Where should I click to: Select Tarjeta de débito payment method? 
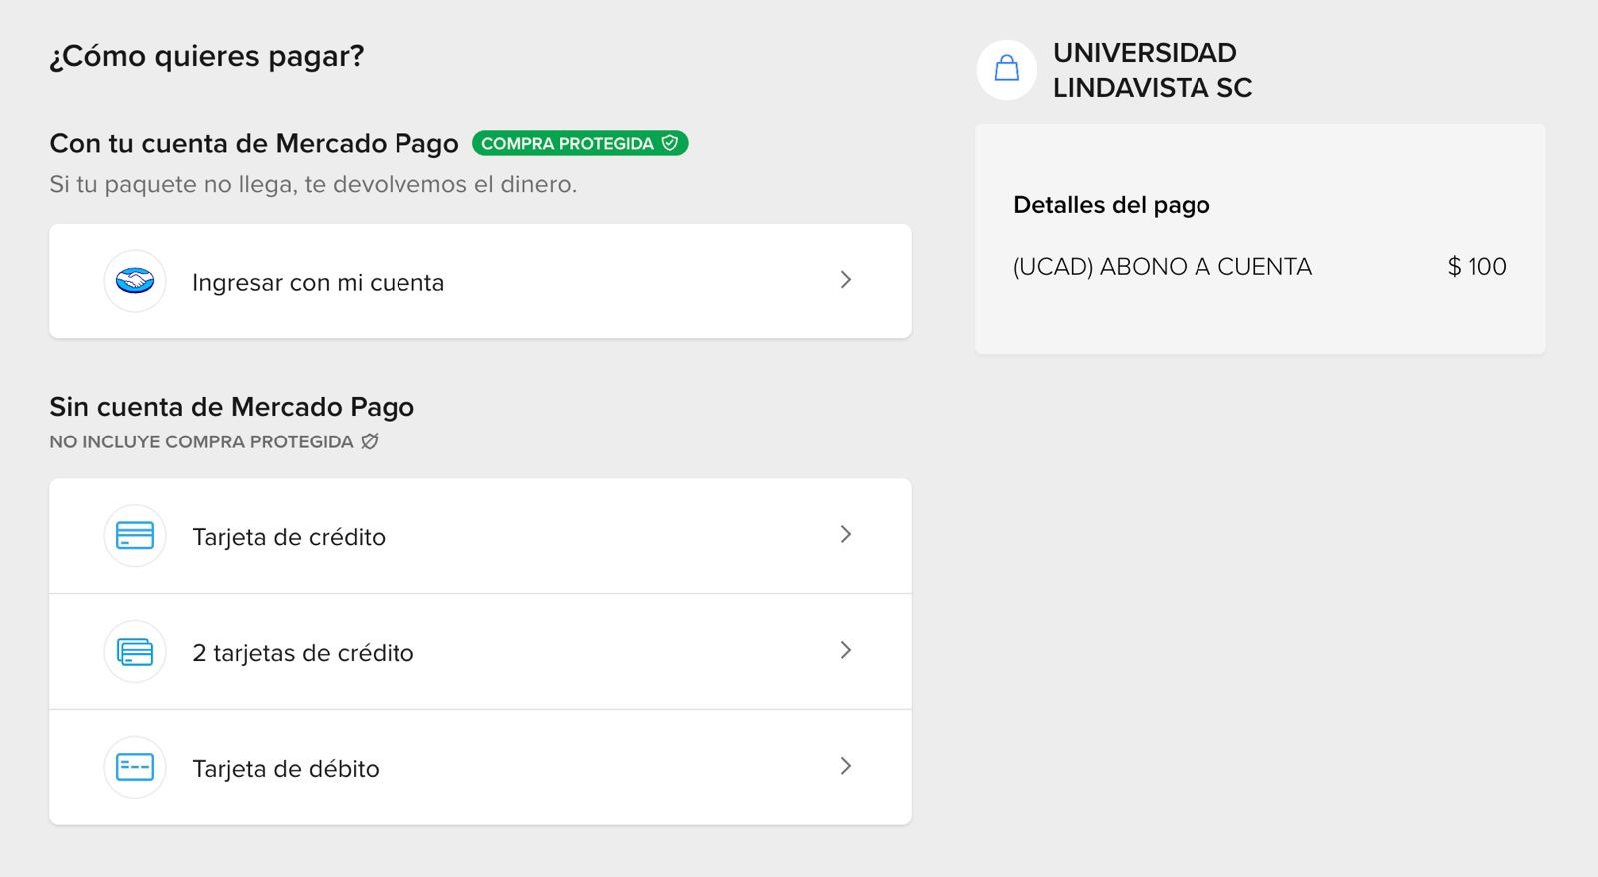pyautogui.click(x=480, y=767)
